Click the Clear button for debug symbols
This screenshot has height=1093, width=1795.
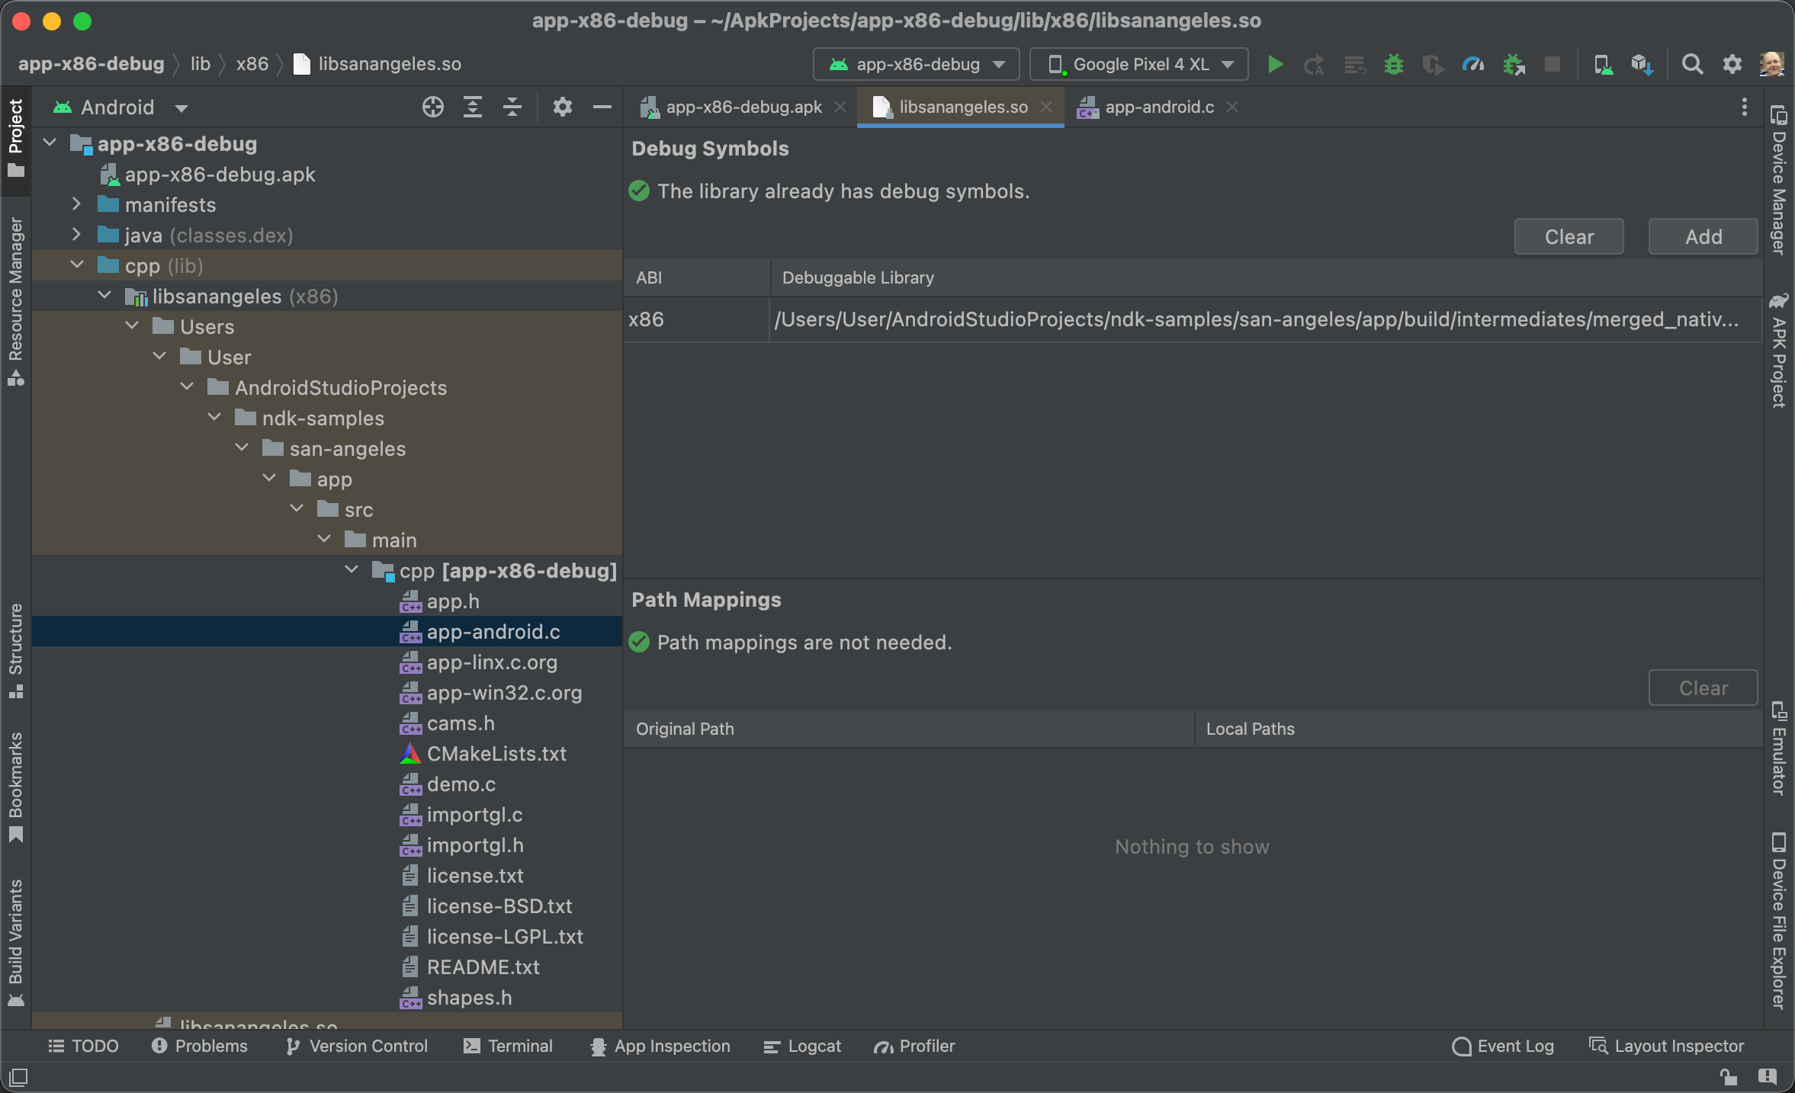tap(1571, 237)
